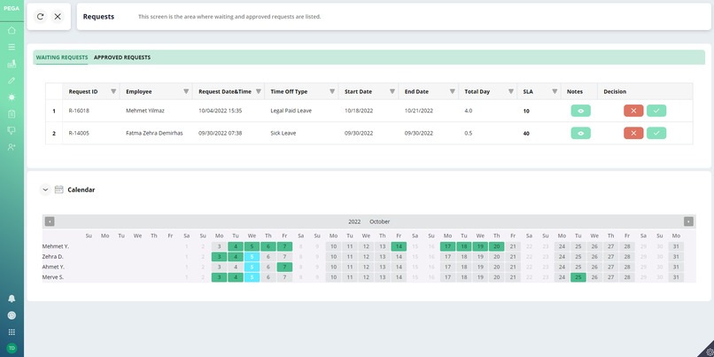Select October 5 for Zehra D.
Screen dimensions: 714x357
[252, 257]
